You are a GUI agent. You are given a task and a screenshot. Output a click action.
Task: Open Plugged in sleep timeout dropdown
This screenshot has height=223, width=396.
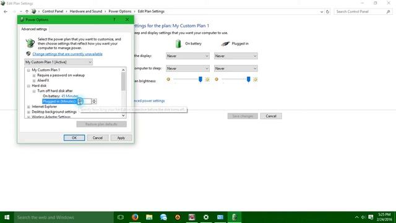(236, 68)
